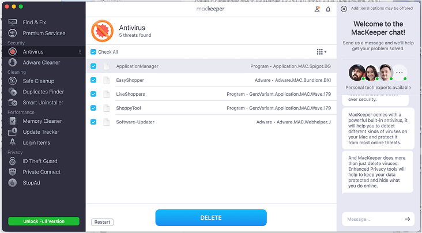Go to Duplicates Finder
The width and height of the screenshot is (422, 233).
point(43,92)
